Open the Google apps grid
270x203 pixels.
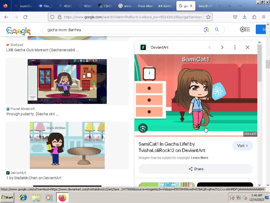(247, 29)
